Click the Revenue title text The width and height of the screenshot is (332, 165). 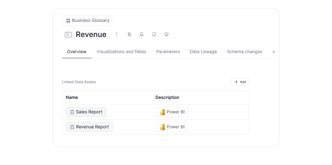[x=91, y=35]
